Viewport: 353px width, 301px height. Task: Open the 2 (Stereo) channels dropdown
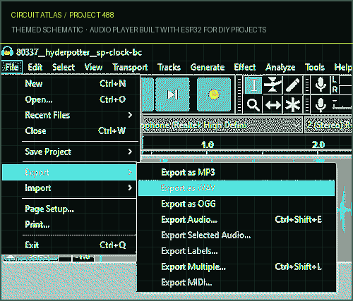tap(328, 125)
